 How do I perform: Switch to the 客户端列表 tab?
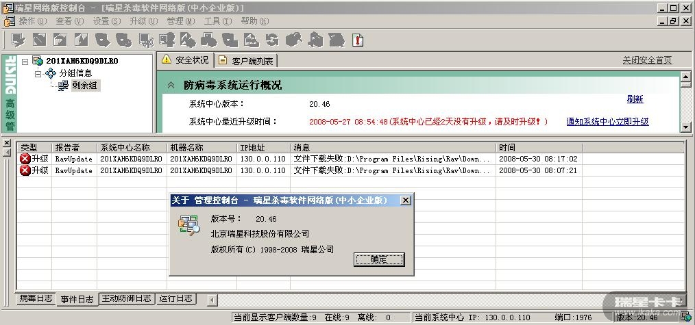click(x=246, y=61)
